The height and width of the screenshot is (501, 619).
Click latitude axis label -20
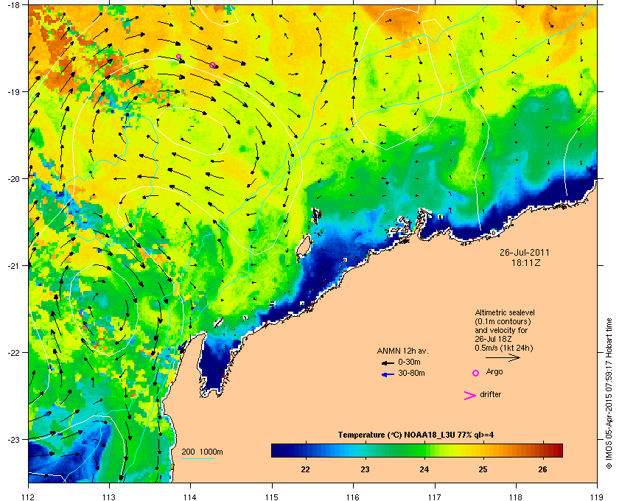13,178
